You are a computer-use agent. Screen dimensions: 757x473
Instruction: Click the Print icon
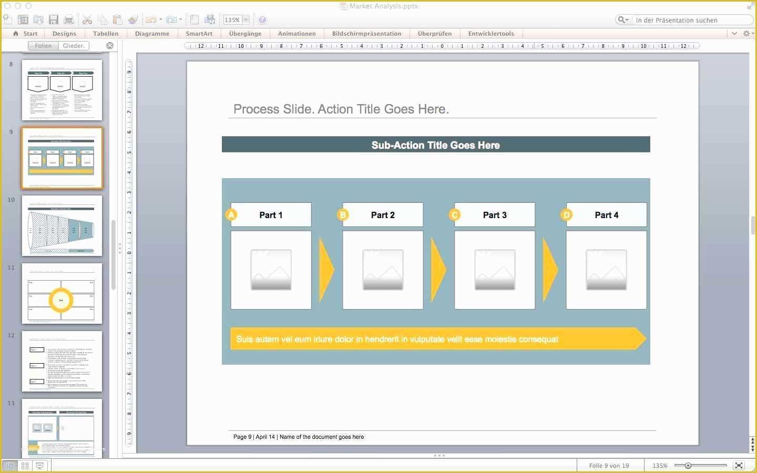69,19
